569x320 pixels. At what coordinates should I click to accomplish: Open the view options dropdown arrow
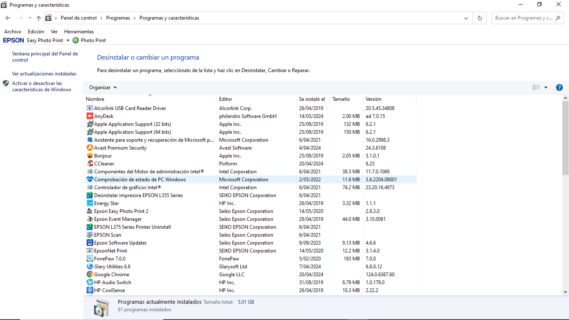point(546,87)
